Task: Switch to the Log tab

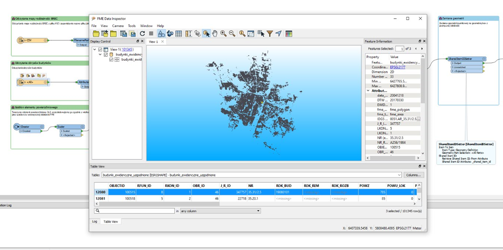Action: tap(95, 221)
